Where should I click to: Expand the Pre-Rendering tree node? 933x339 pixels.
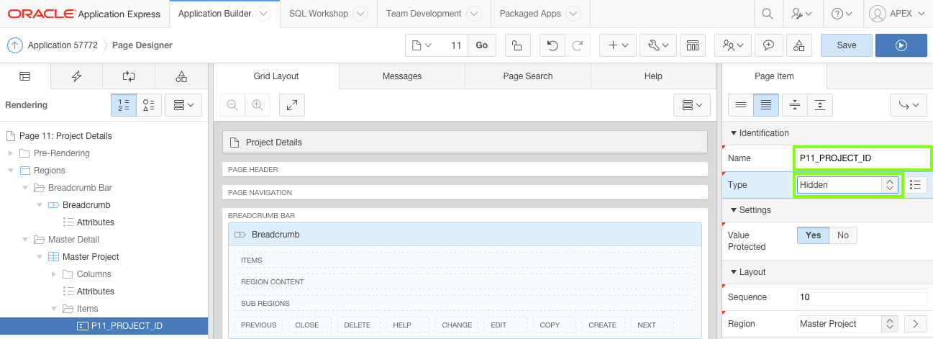pyautogui.click(x=10, y=153)
